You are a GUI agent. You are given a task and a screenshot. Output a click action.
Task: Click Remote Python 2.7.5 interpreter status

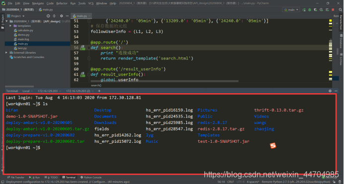[x=296, y=182]
